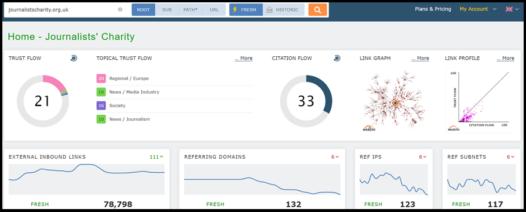Click External Inbound Links trend chart
526x212 pixels.
(87, 179)
